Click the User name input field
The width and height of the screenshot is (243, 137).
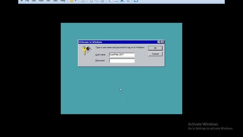click(122, 55)
